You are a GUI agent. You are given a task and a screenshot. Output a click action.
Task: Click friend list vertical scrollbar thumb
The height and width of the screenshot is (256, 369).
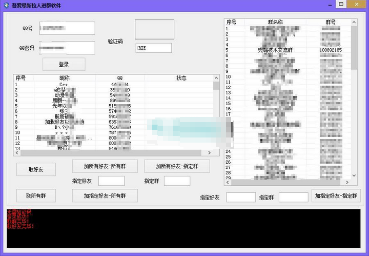(x=216, y=86)
